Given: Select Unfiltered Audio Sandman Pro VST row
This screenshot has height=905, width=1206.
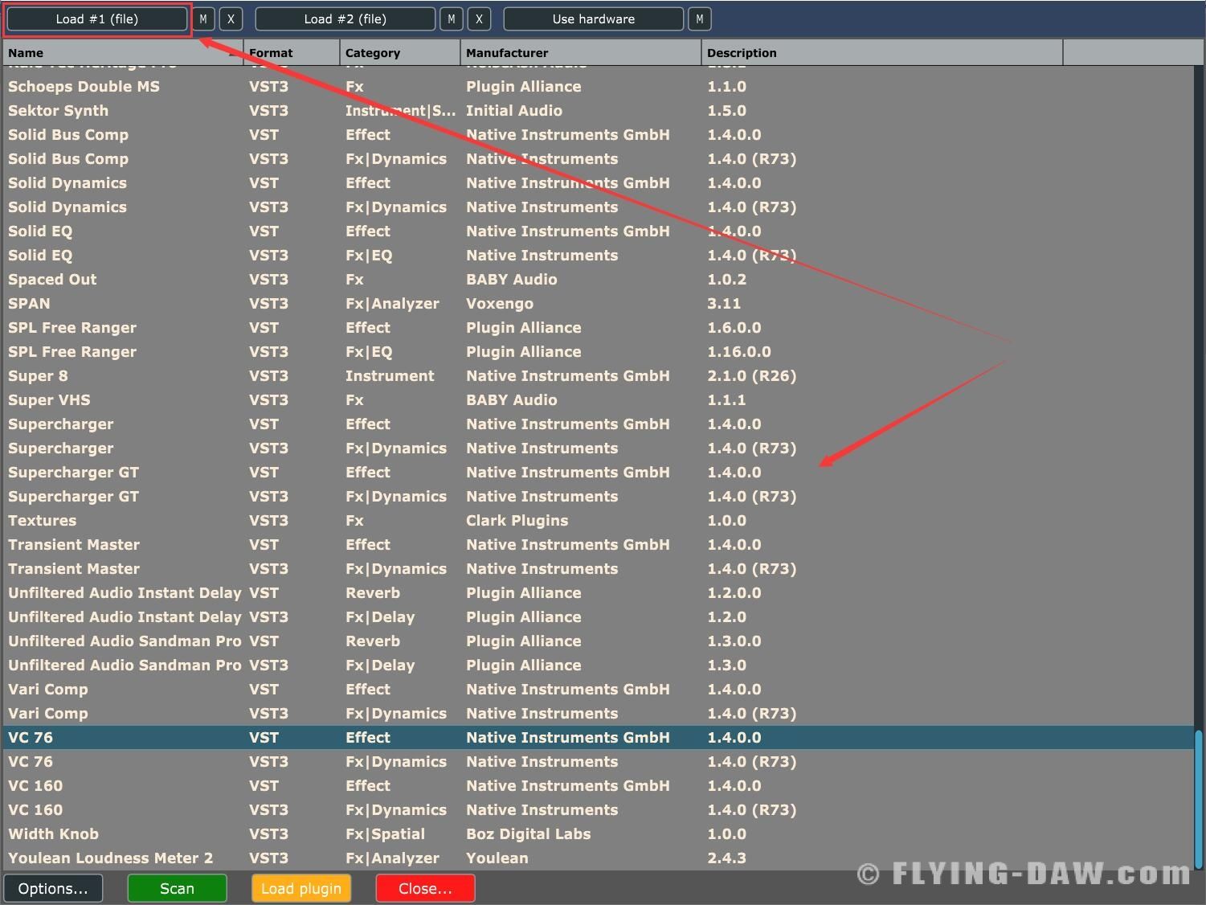Looking at the screenshot, I should pyautogui.click(x=598, y=641).
